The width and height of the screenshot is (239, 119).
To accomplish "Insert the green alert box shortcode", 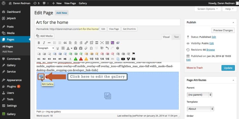I will (x=76, y=59).
